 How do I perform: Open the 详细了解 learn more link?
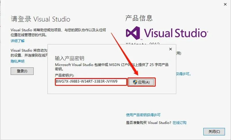click(18, 41)
